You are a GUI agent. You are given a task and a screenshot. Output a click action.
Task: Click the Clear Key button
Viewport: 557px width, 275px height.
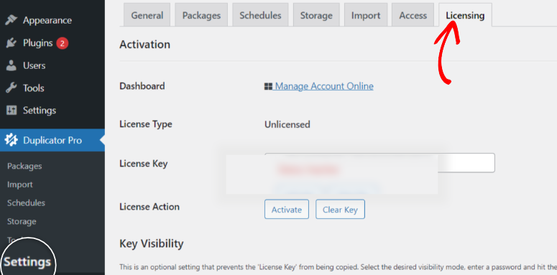(x=341, y=210)
